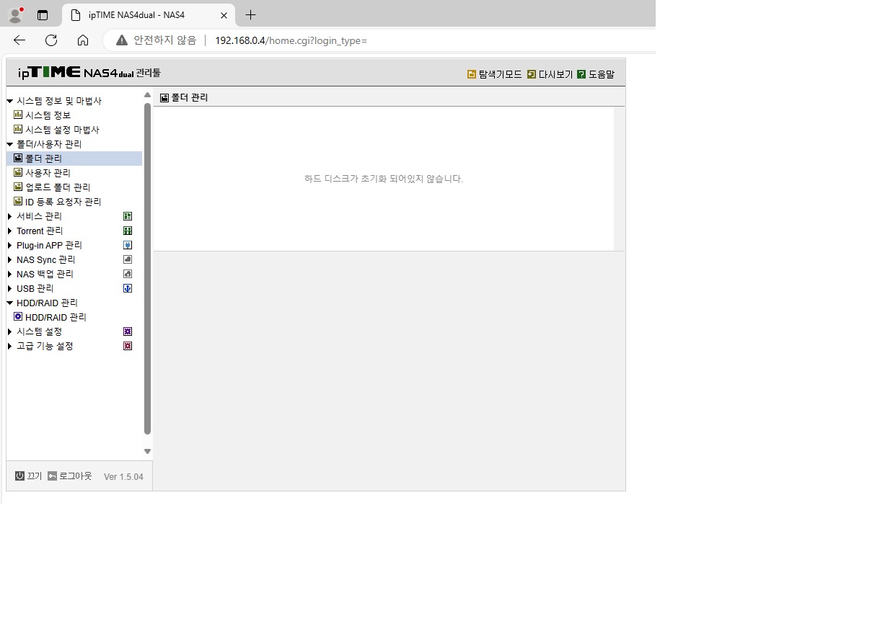Click the 다시보기 refresh icon

coord(532,74)
